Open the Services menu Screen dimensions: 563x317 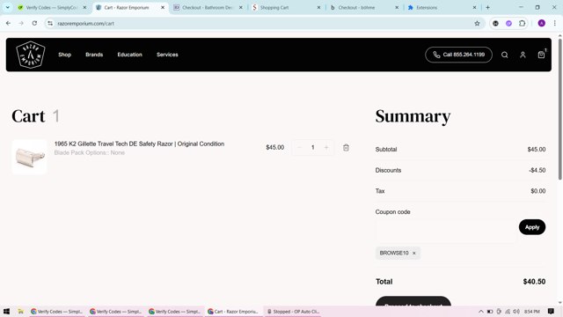pyautogui.click(x=167, y=55)
